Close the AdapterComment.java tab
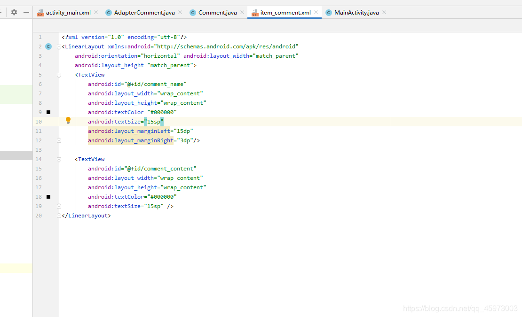Screen dimensions: 522x317 (180, 12)
